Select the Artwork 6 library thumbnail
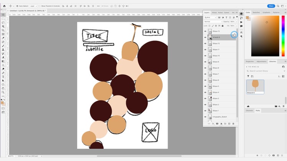The image size is (287, 161). tap(255, 86)
